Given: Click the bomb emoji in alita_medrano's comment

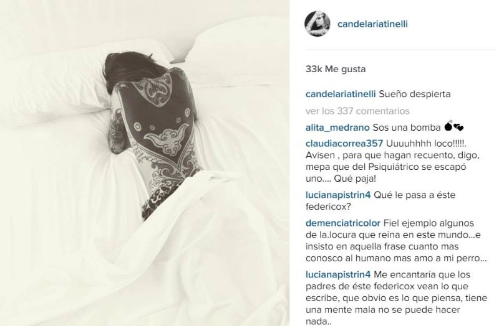Looking at the screenshot, I should click(x=448, y=126).
